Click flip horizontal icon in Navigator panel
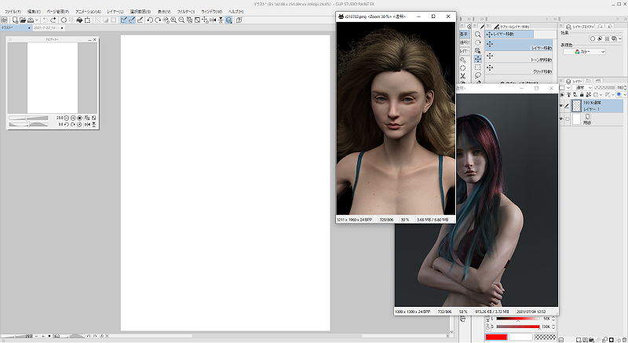Screen dimensions: 628x343 [86, 124]
